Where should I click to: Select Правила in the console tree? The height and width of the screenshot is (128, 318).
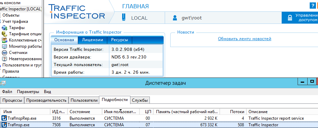coord(11,71)
